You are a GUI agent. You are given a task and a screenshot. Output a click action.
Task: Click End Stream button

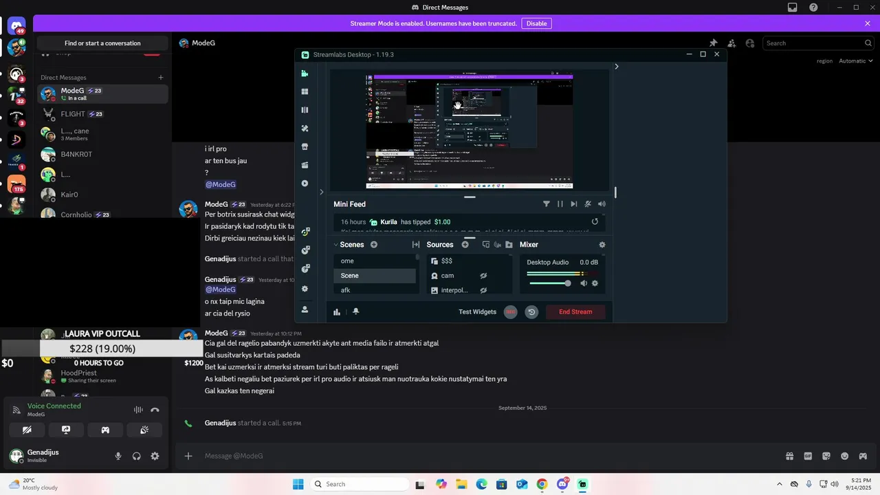(x=575, y=311)
